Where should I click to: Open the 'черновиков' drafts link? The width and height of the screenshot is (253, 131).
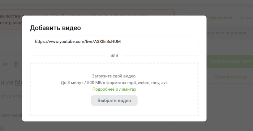pyautogui.click(x=220, y=18)
